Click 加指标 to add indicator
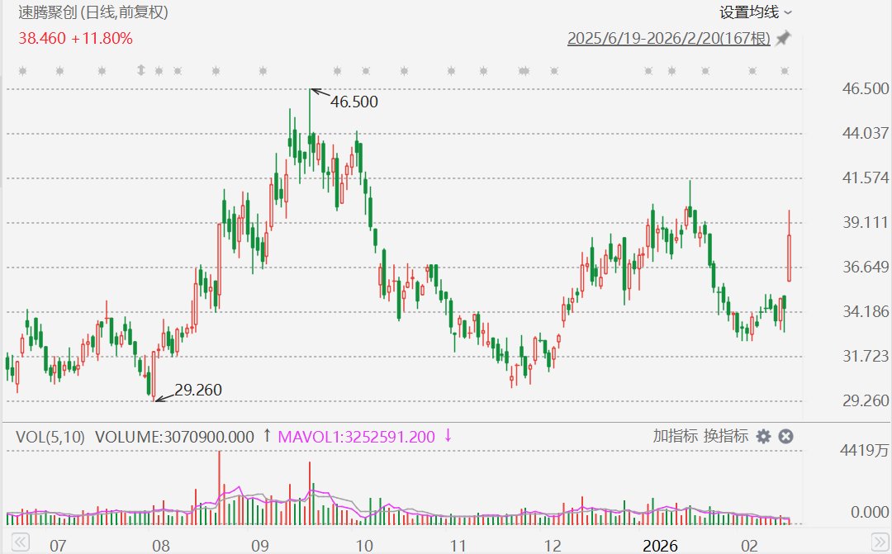This screenshot has height=554, width=892. coord(676,436)
